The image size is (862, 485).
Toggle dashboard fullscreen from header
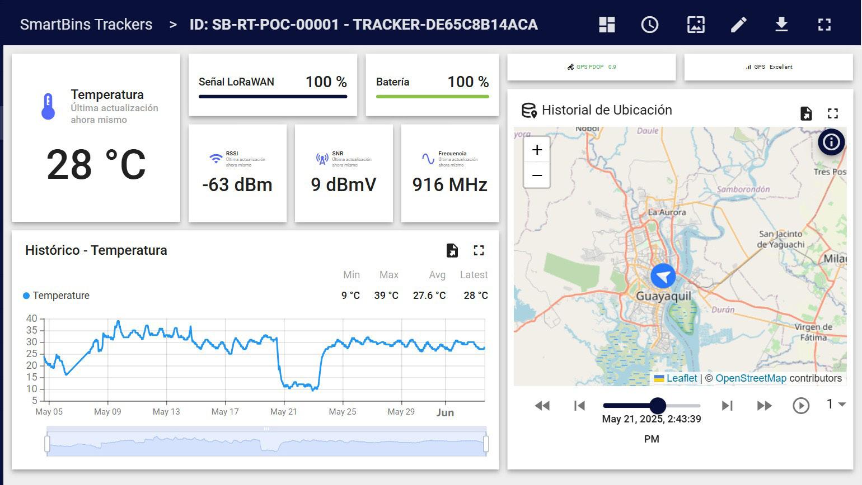824,25
